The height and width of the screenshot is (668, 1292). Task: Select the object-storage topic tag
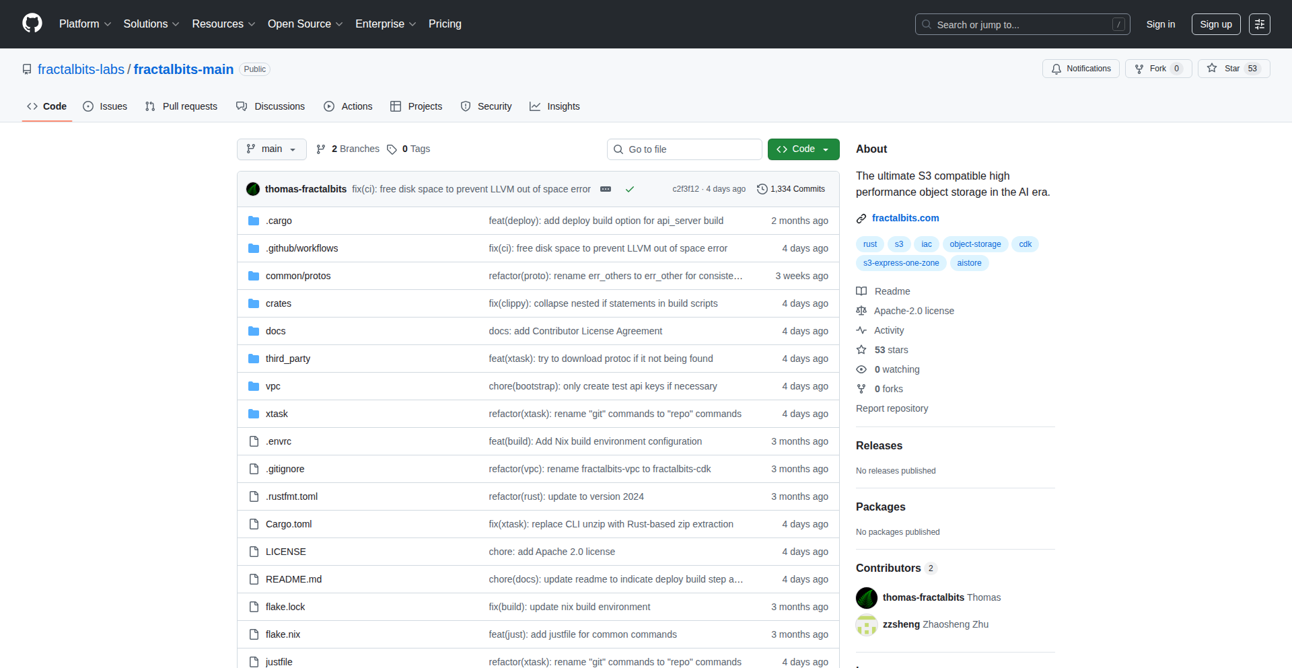pyautogui.click(x=974, y=244)
